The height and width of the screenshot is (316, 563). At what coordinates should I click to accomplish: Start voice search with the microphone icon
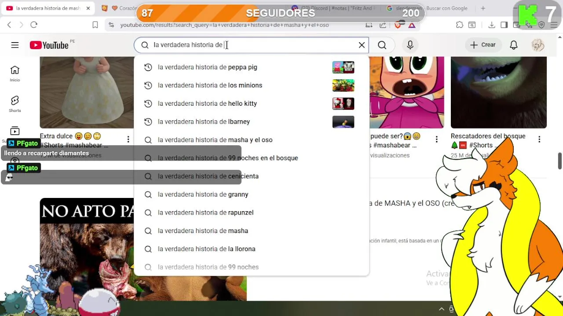(410, 45)
